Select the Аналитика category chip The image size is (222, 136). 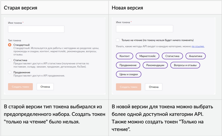(195, 56)
